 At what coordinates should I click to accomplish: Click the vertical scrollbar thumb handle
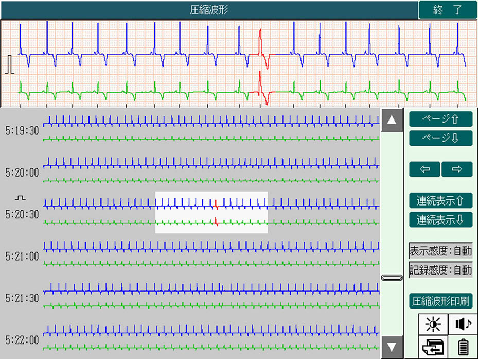(392, 278)
